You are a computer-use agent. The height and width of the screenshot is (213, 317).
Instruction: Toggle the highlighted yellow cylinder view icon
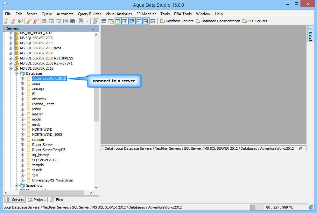(118, 21)
